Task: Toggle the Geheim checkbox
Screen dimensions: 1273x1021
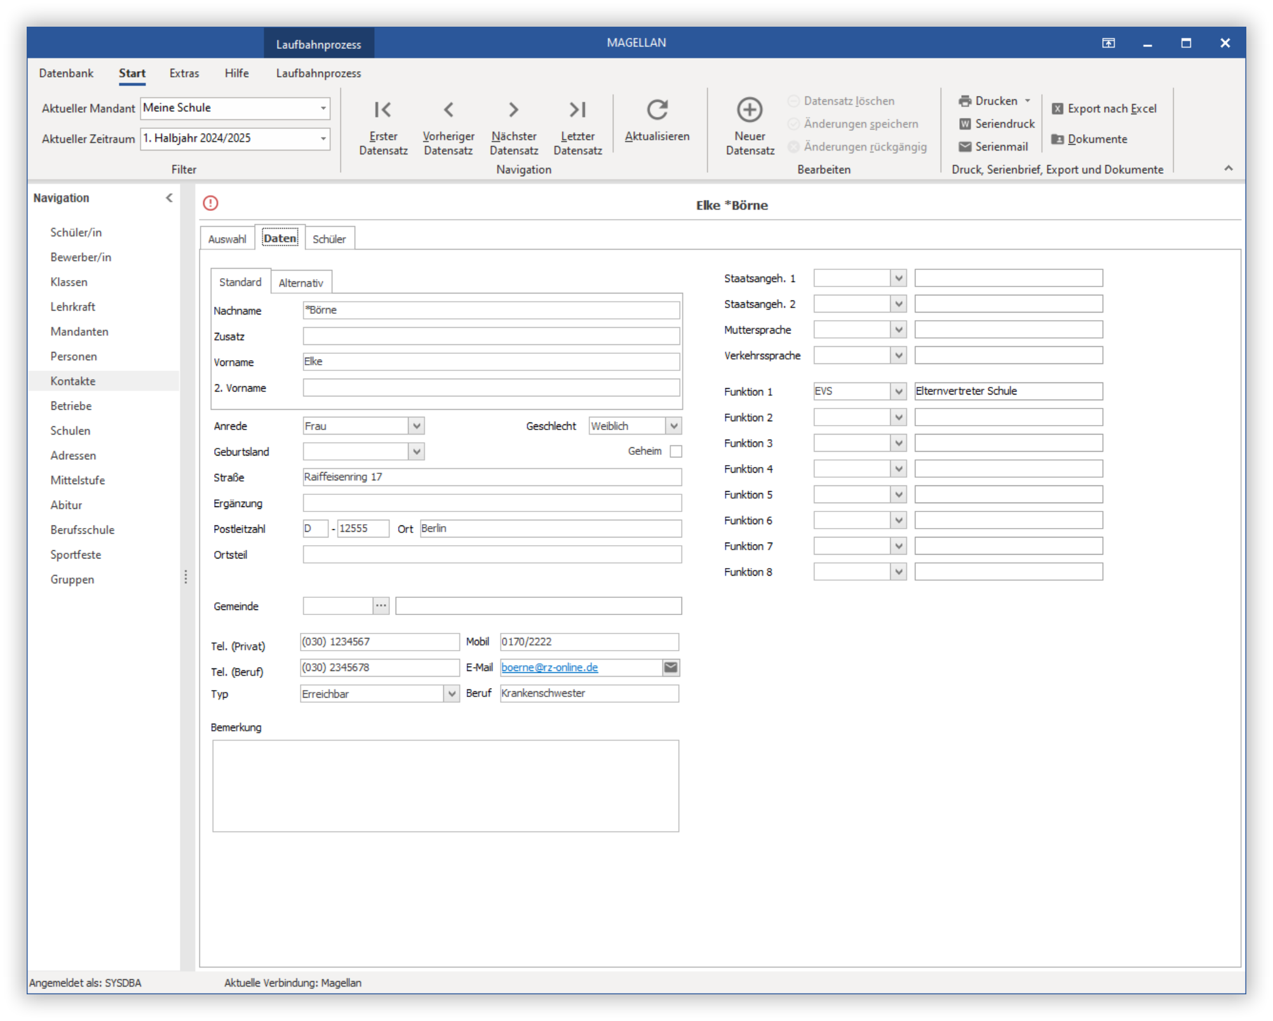Action: coord(676,451)
